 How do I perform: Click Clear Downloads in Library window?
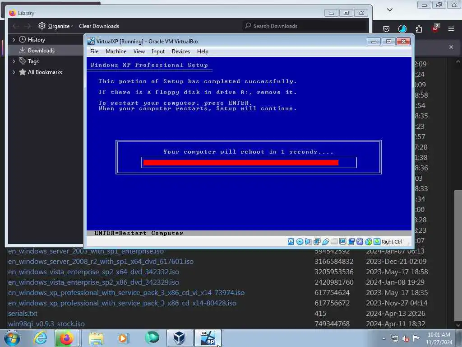point(99,26)
